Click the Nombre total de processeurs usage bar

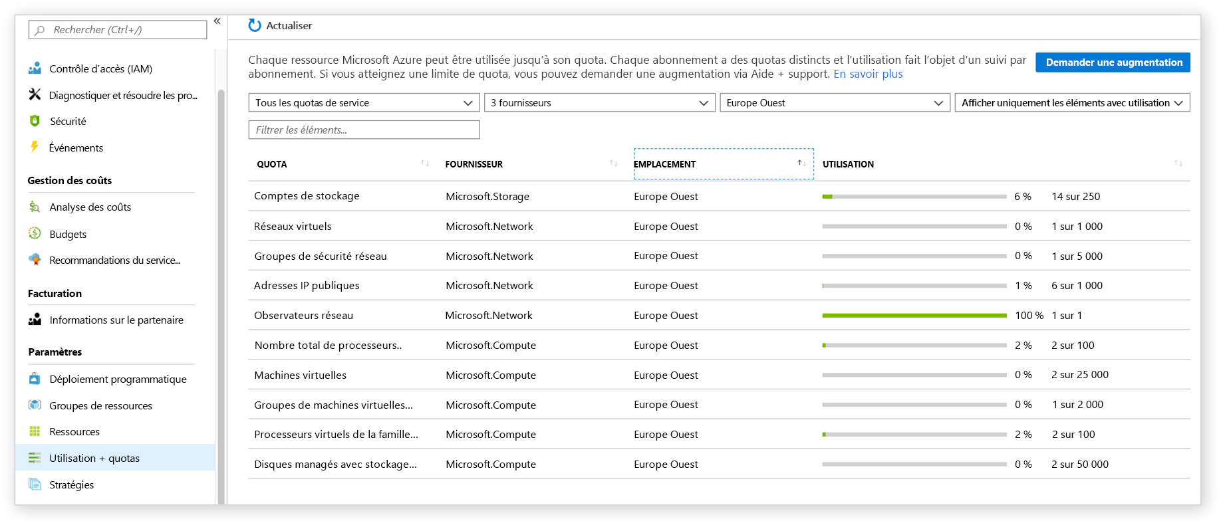914,346
